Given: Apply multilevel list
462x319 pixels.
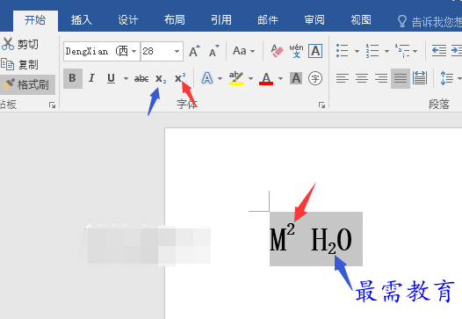Looking at the screenshot, I should coord(402,51).
